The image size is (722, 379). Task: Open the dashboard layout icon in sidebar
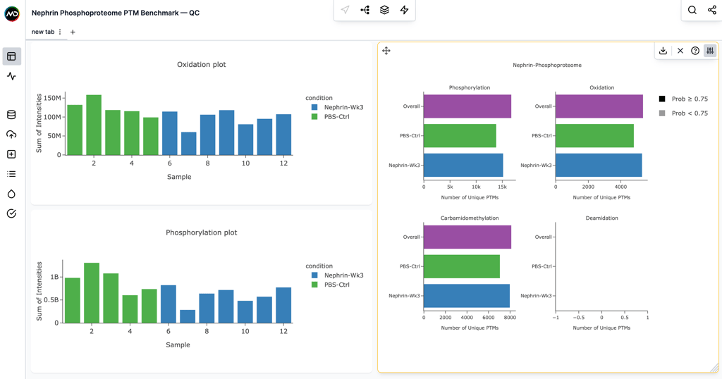pos(11,56)
